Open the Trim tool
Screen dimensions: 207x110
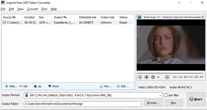click(106, 86)
